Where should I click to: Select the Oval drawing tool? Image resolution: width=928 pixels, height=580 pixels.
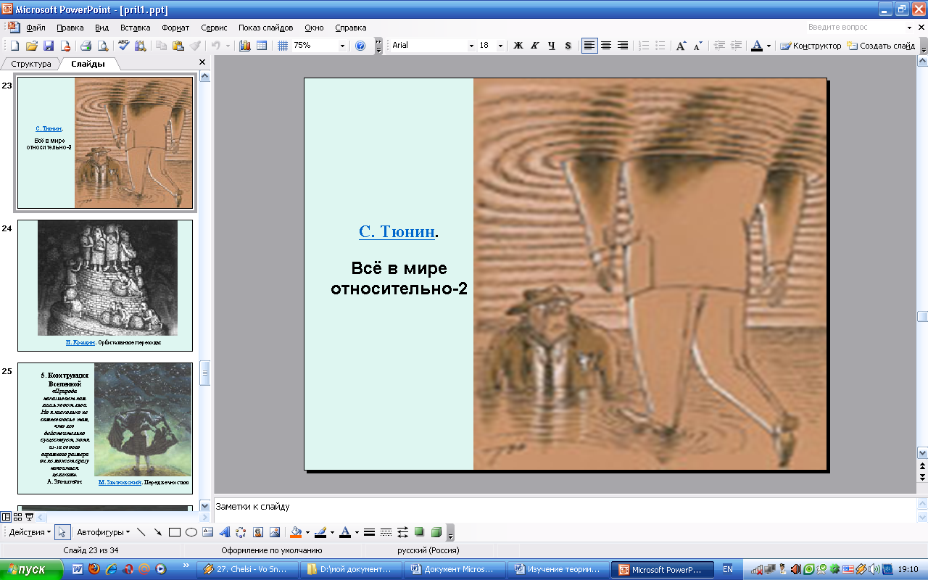(191, 532)
